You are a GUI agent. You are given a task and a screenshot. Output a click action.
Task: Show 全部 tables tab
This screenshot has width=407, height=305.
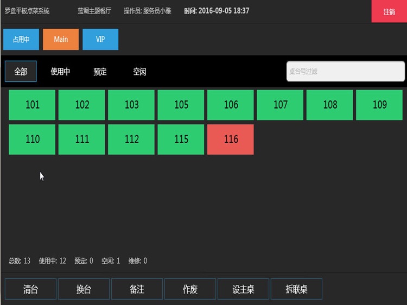[21, 72]
